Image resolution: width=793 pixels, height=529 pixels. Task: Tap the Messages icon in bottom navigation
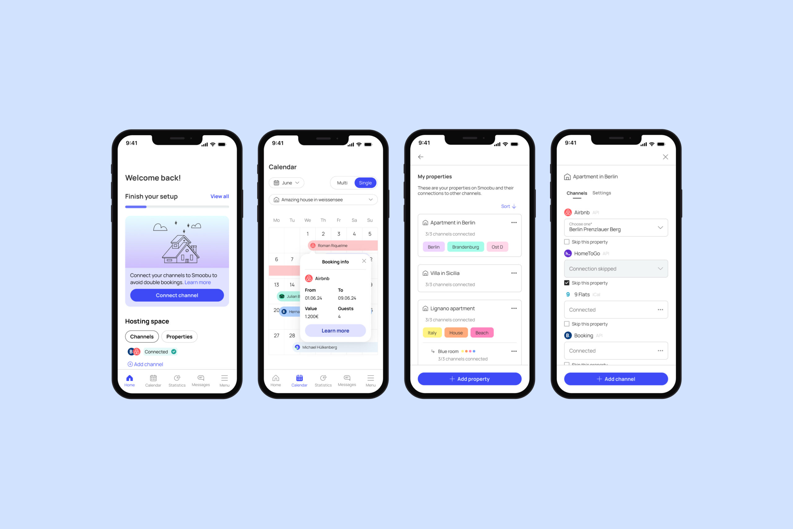point(201,380)
